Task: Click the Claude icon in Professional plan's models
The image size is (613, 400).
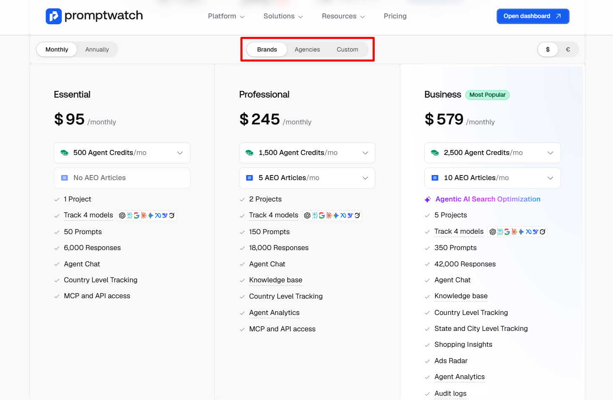Action: (x=329, y=215)
